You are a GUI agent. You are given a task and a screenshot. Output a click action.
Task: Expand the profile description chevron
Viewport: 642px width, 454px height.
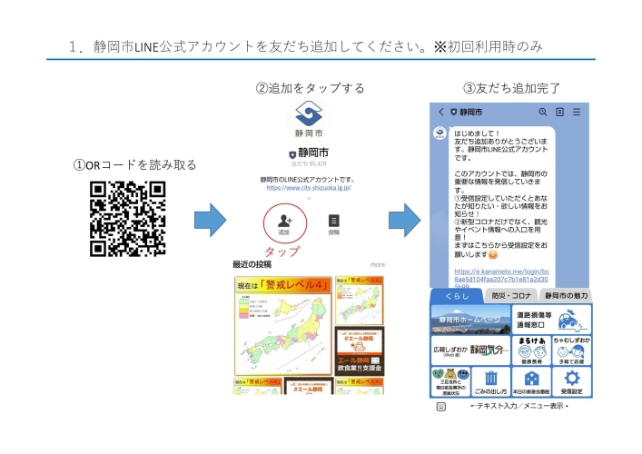[309, 198]
